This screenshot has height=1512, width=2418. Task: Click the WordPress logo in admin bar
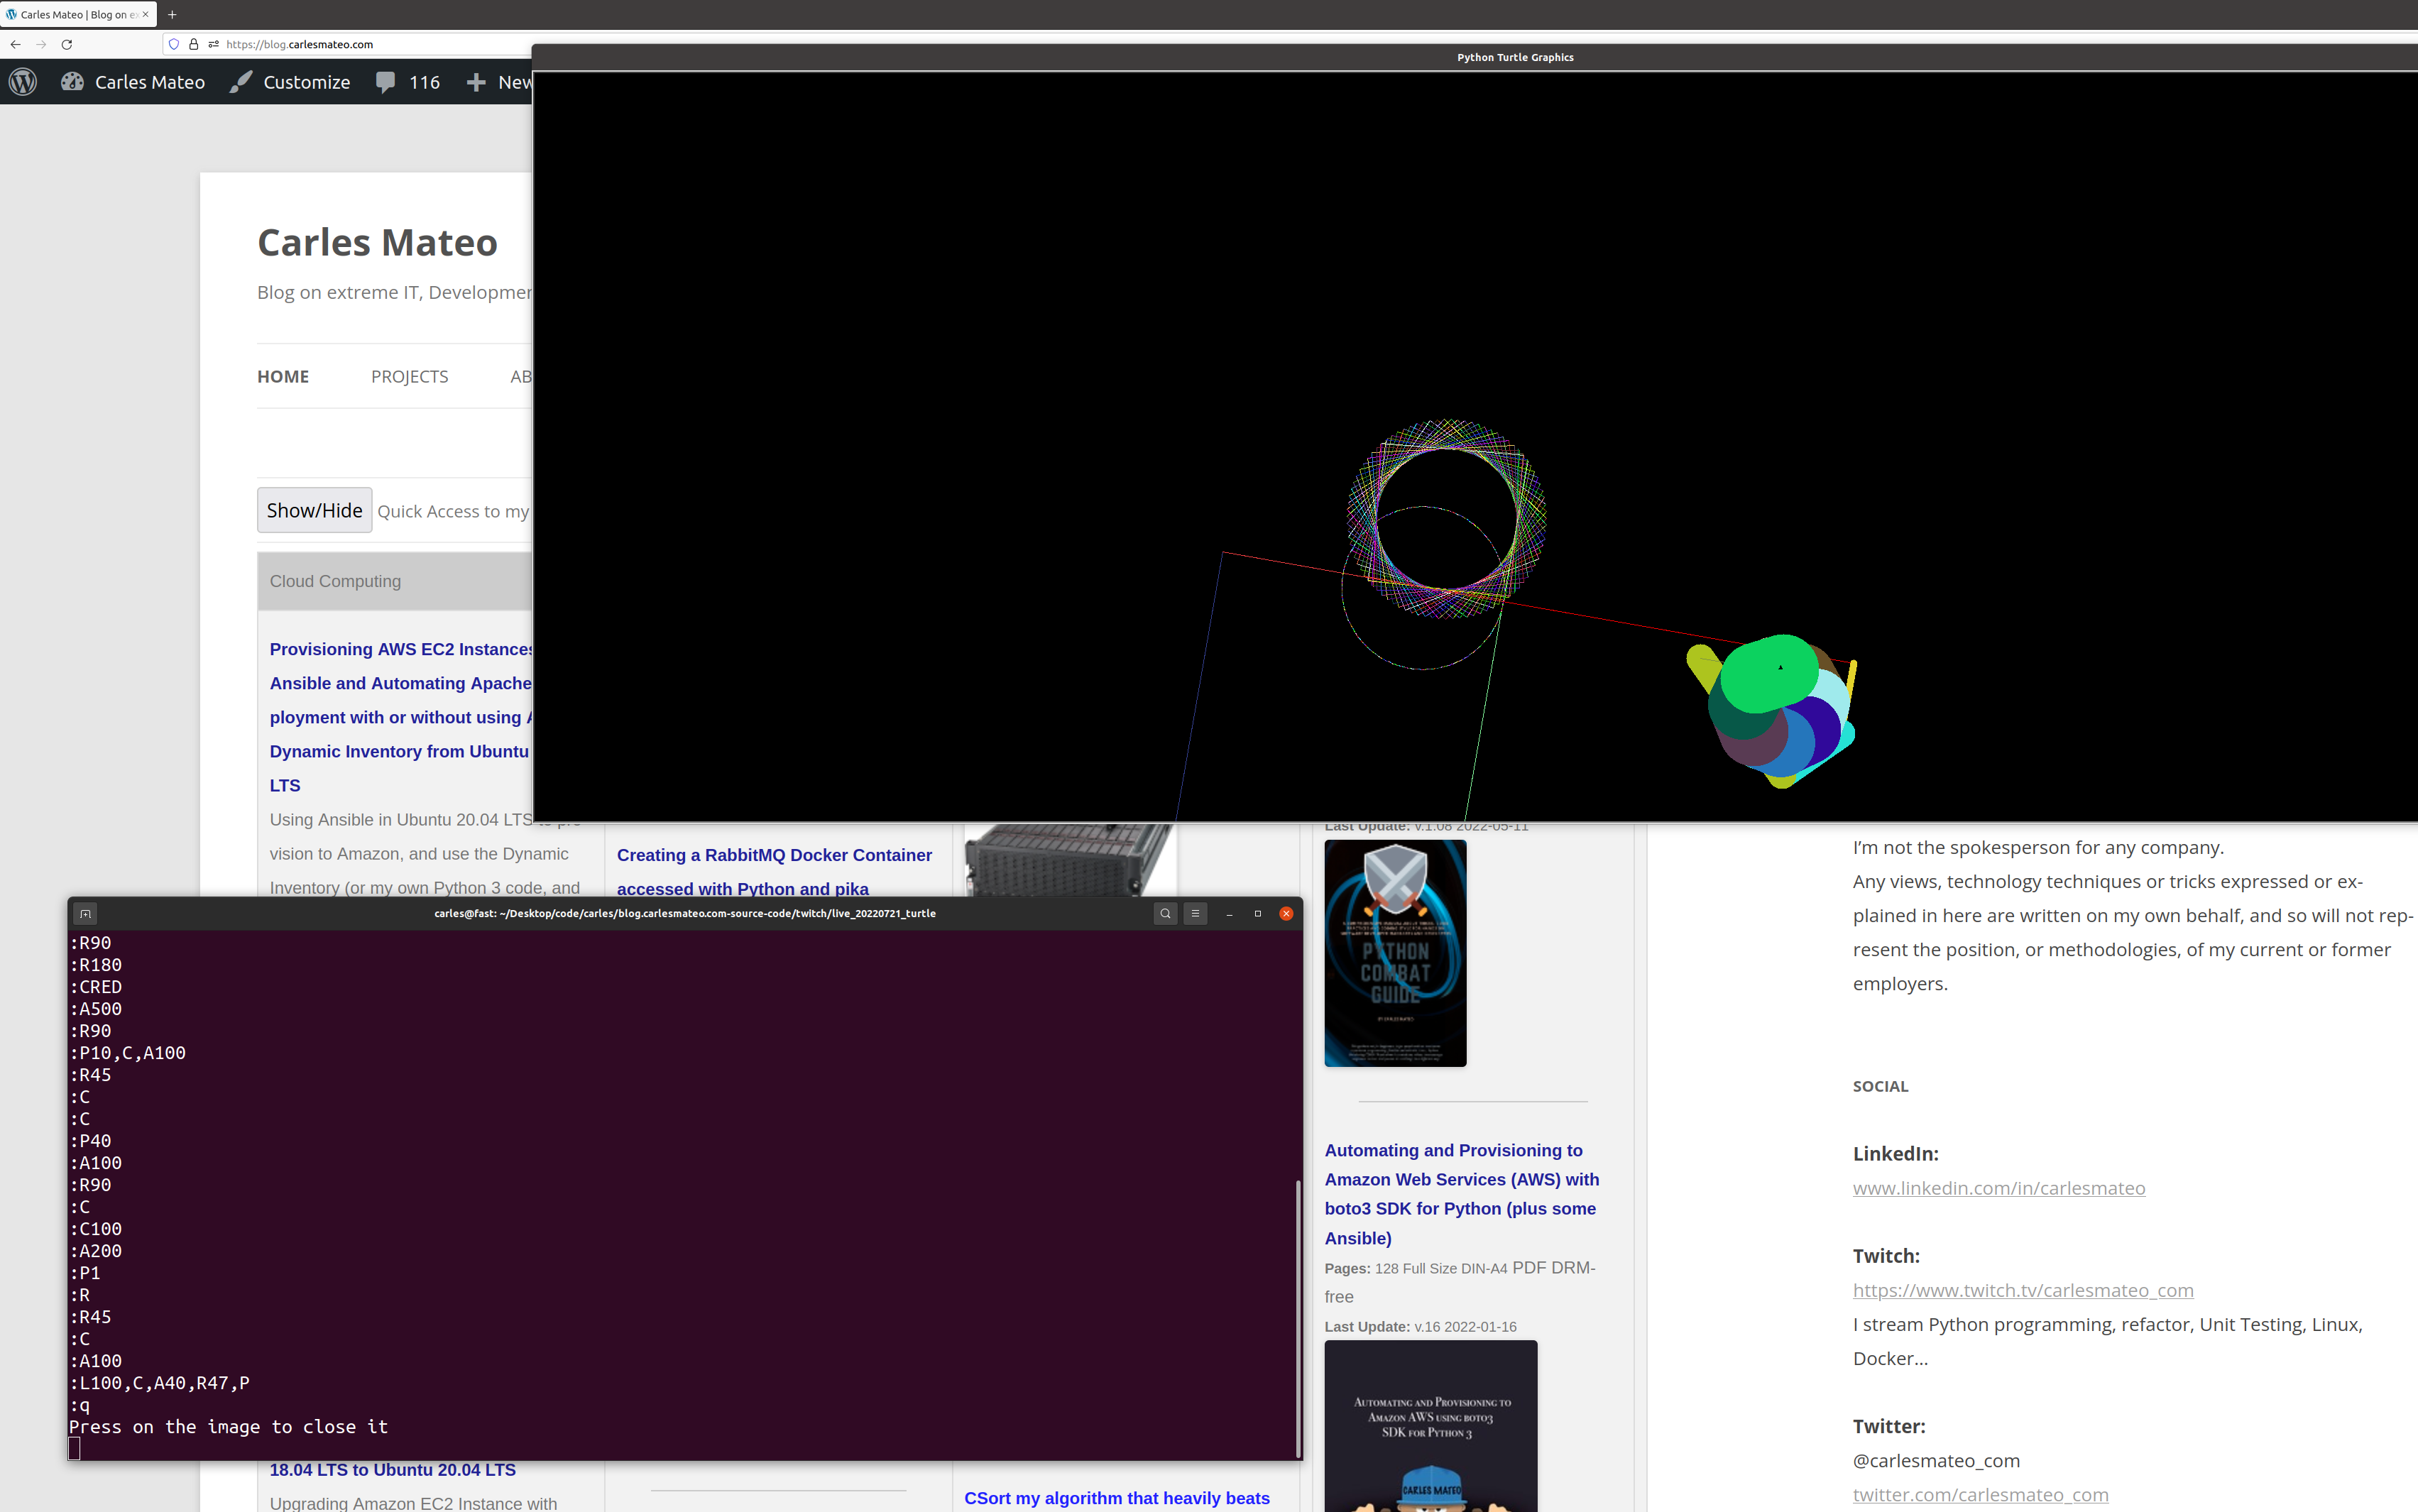pos(23,82)
